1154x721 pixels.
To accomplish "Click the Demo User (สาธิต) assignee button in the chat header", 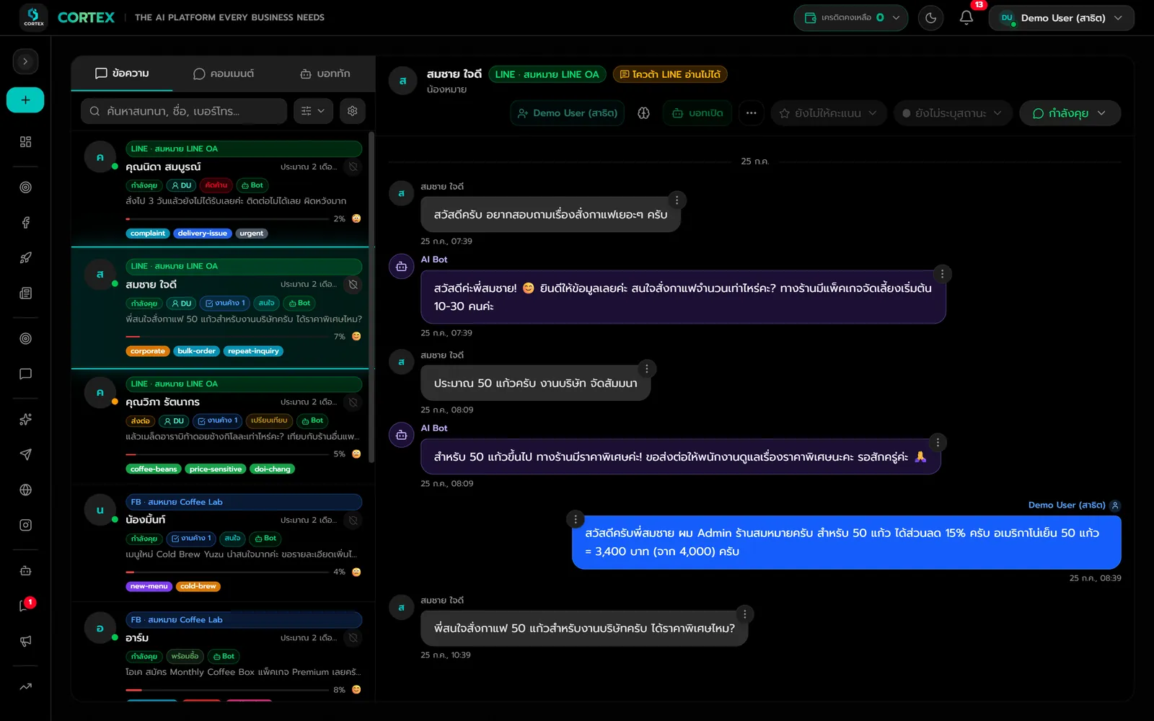I will click(568, 113).
